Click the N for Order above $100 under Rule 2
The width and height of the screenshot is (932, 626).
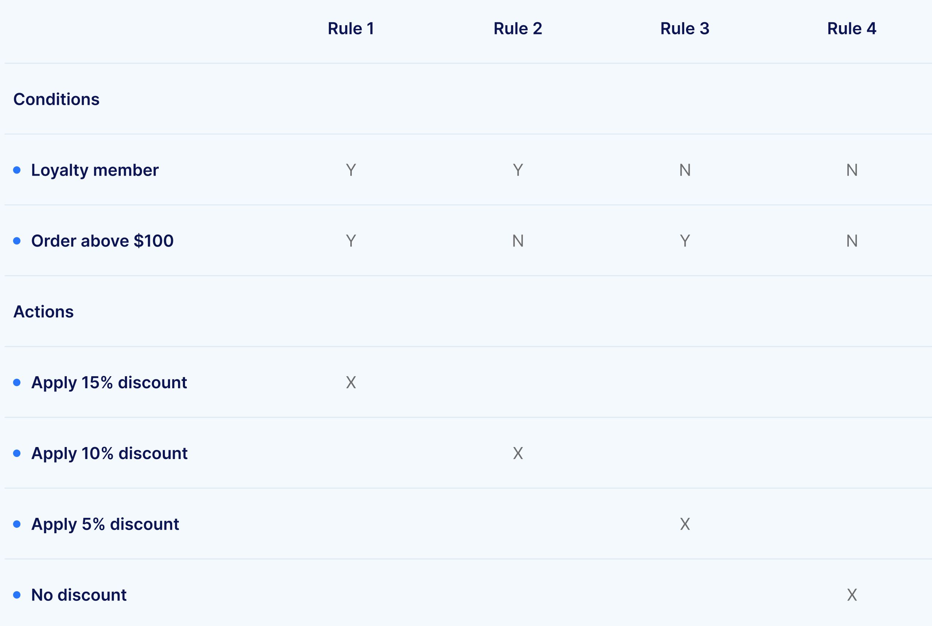pos(518,241)
